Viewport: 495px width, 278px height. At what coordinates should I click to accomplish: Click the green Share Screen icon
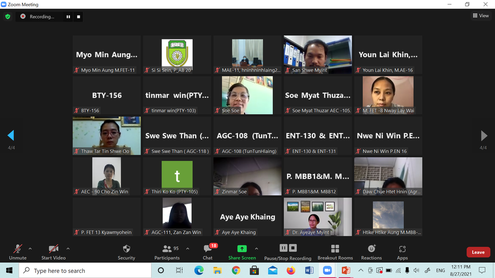pos(242,249)
